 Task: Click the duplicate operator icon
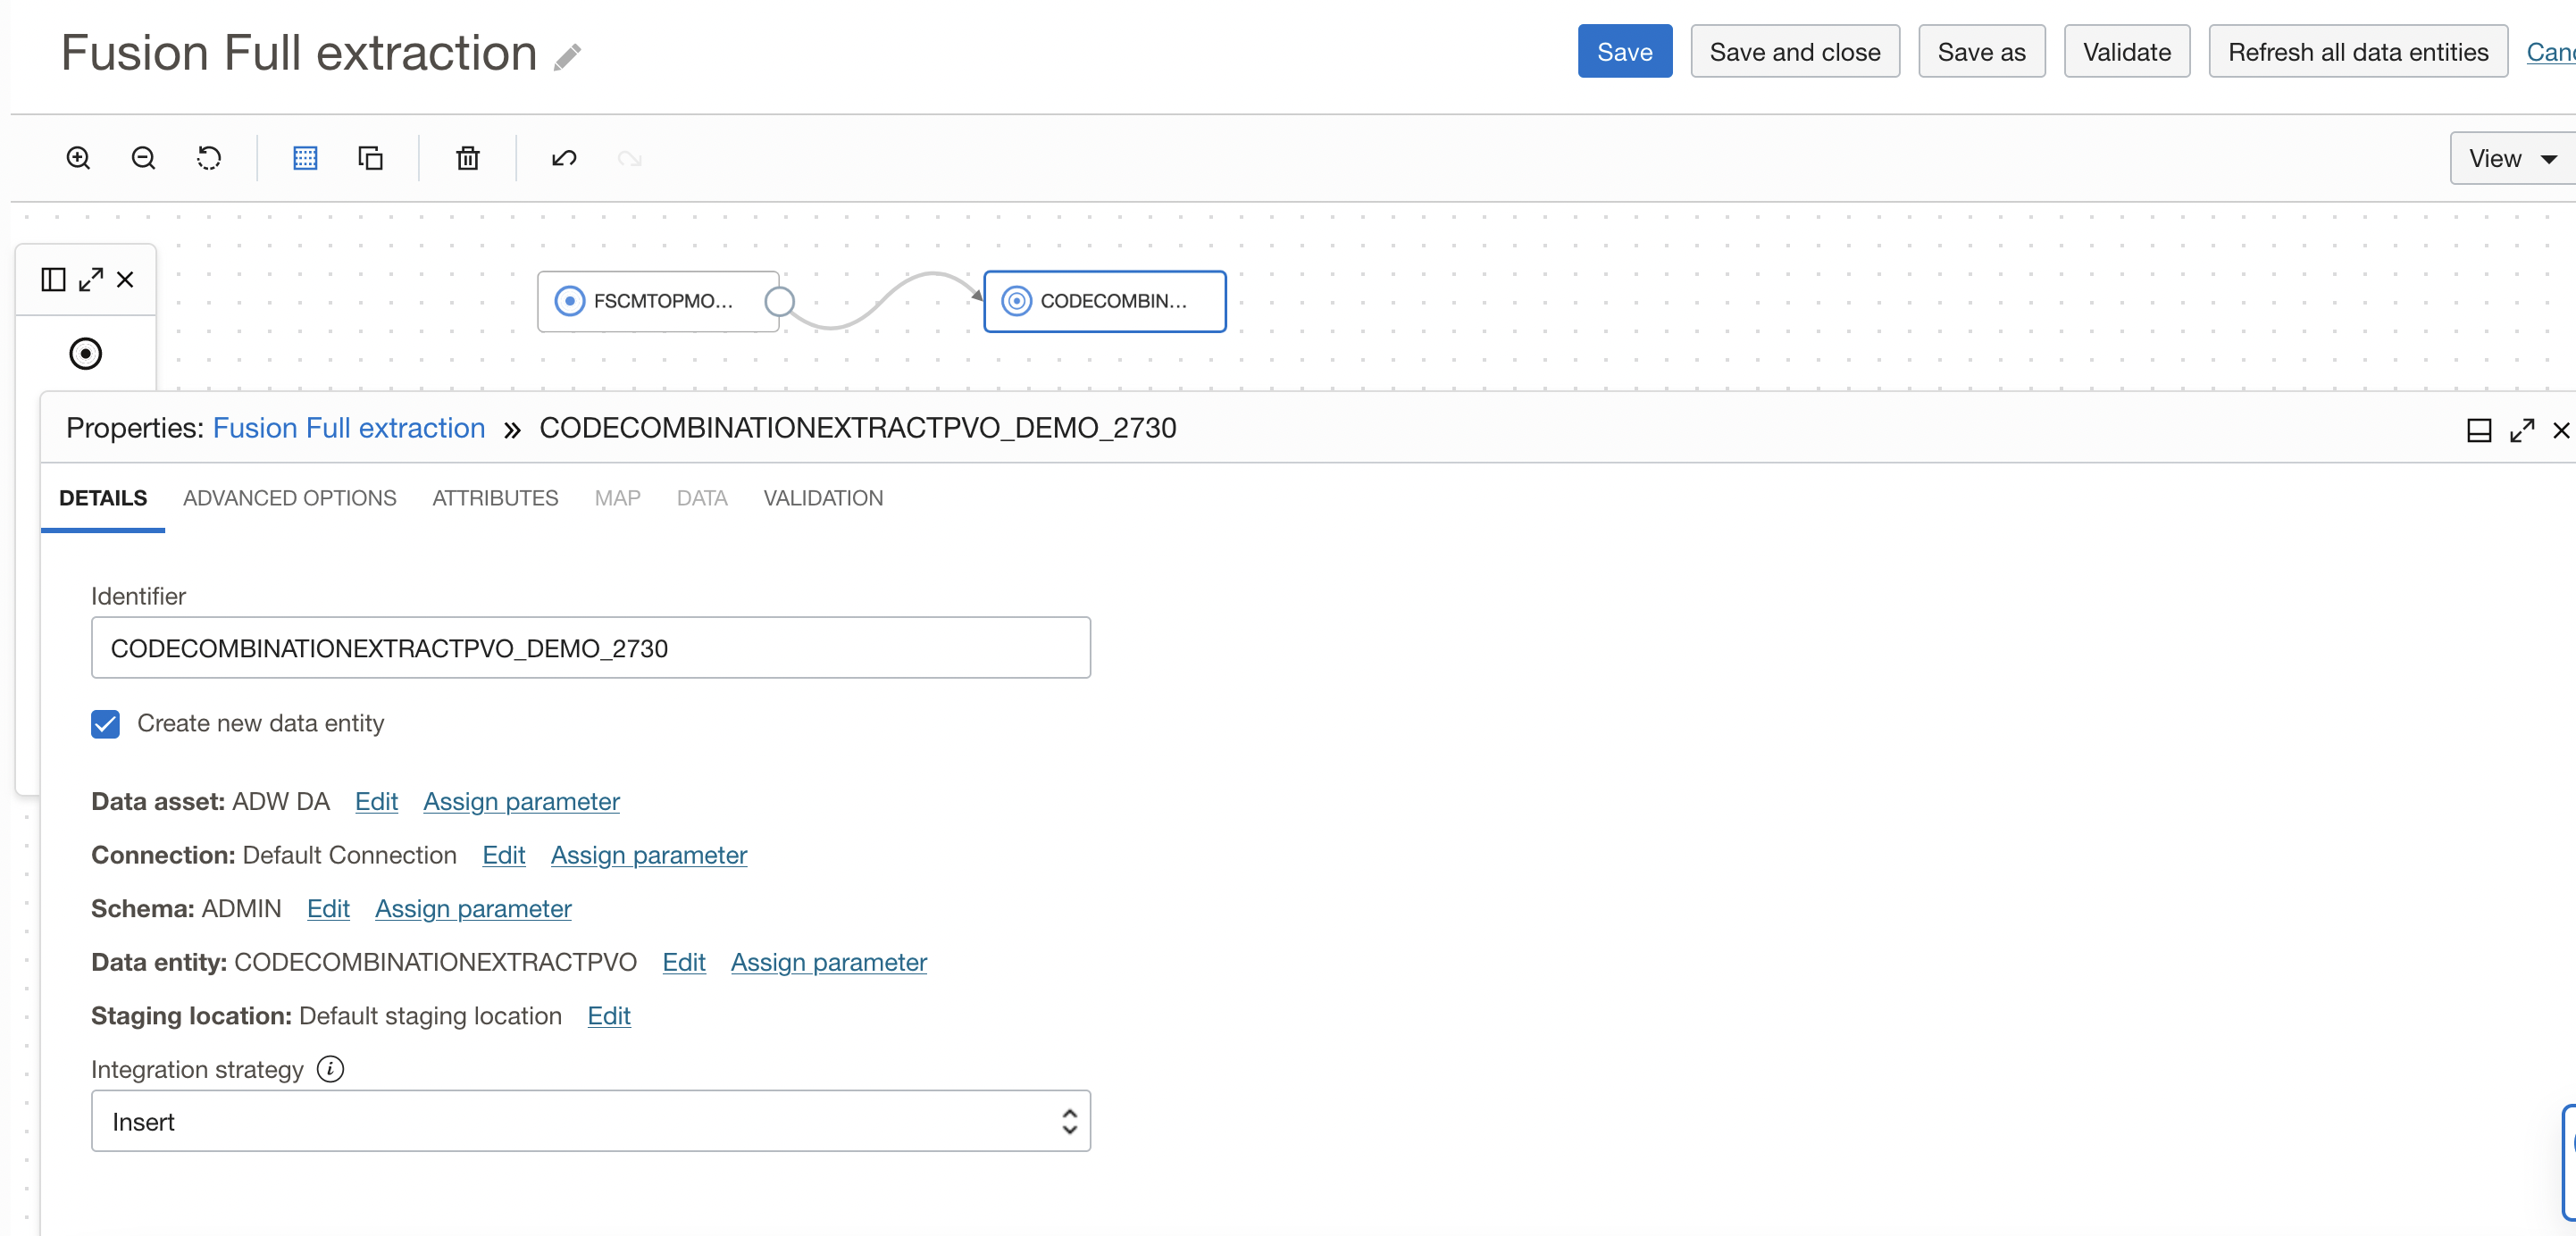(370, 158)
